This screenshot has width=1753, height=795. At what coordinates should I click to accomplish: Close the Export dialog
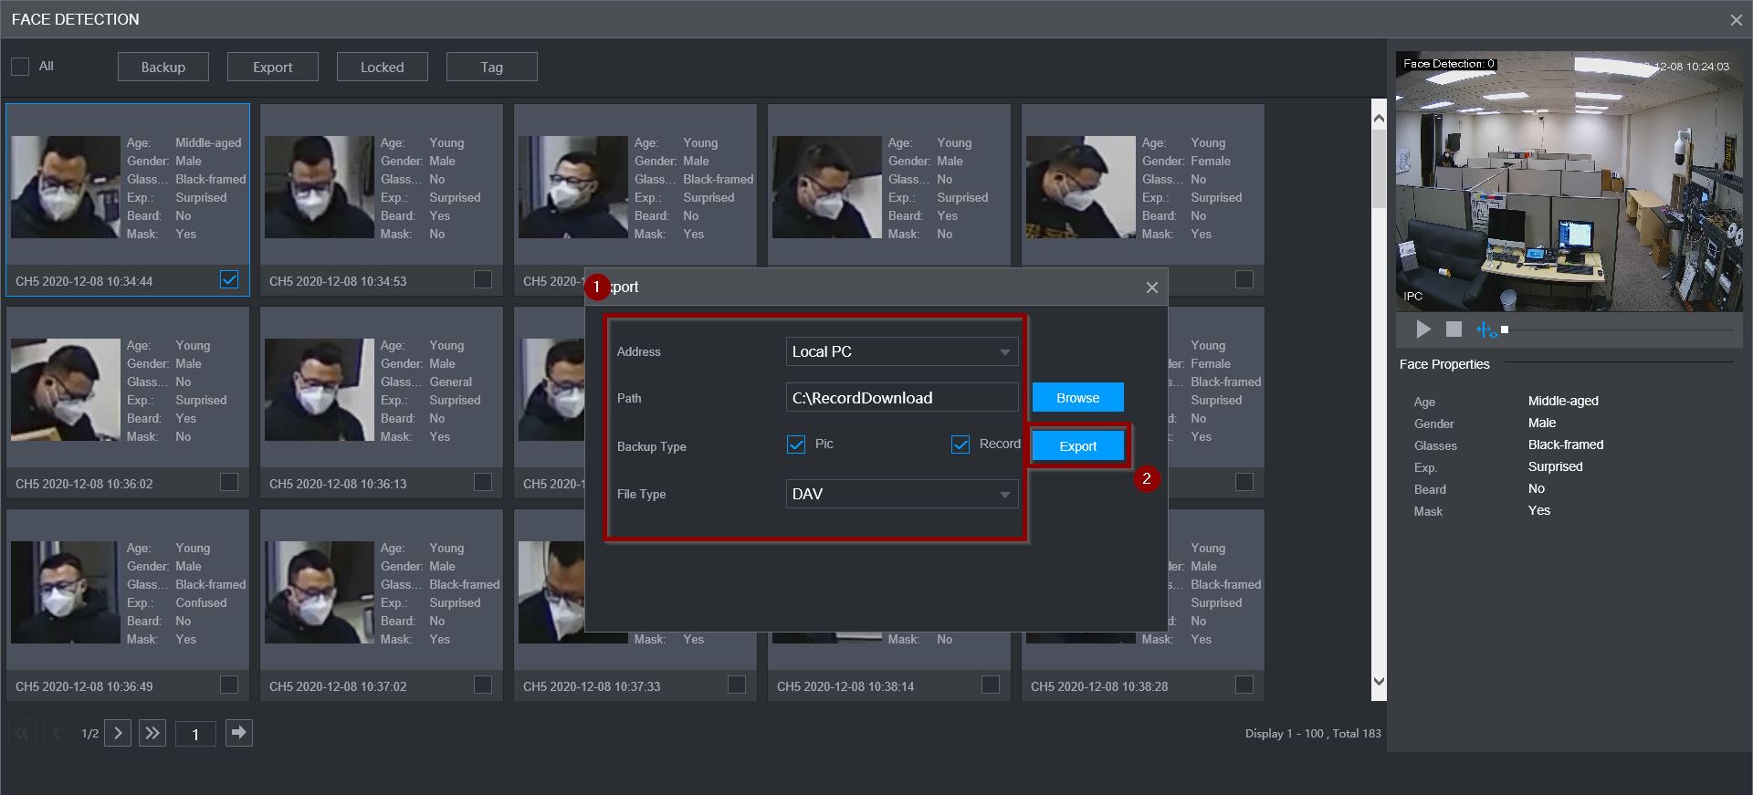(1152, 288)
